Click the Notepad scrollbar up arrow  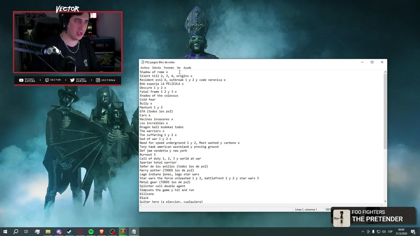(x=385, y=72)
